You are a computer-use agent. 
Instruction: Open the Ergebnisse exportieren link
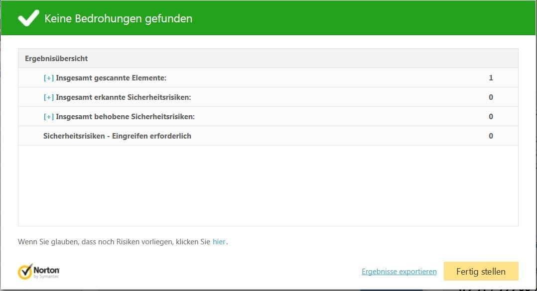click(x=399, y=272)
